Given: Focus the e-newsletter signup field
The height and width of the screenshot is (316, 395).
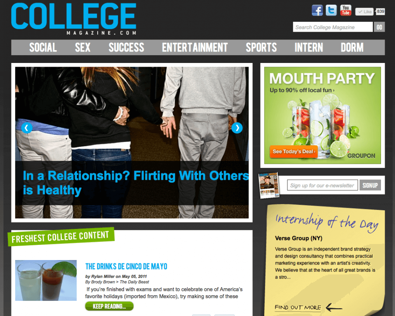Looking at the screenshot, I should point(322,185).
